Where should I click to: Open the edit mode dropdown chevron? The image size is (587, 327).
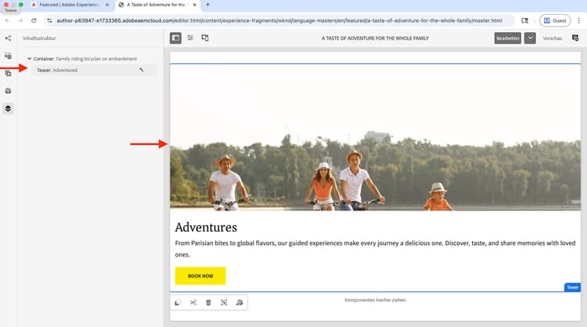pos(530,38)
